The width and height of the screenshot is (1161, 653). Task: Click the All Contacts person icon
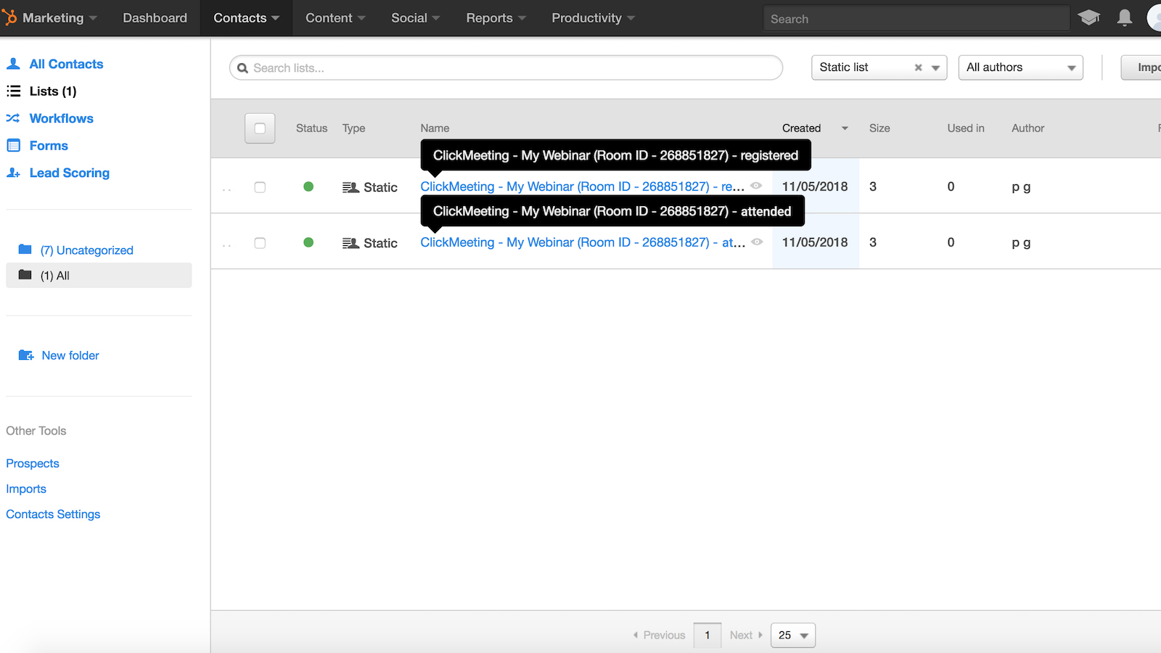tap(13, 64)
